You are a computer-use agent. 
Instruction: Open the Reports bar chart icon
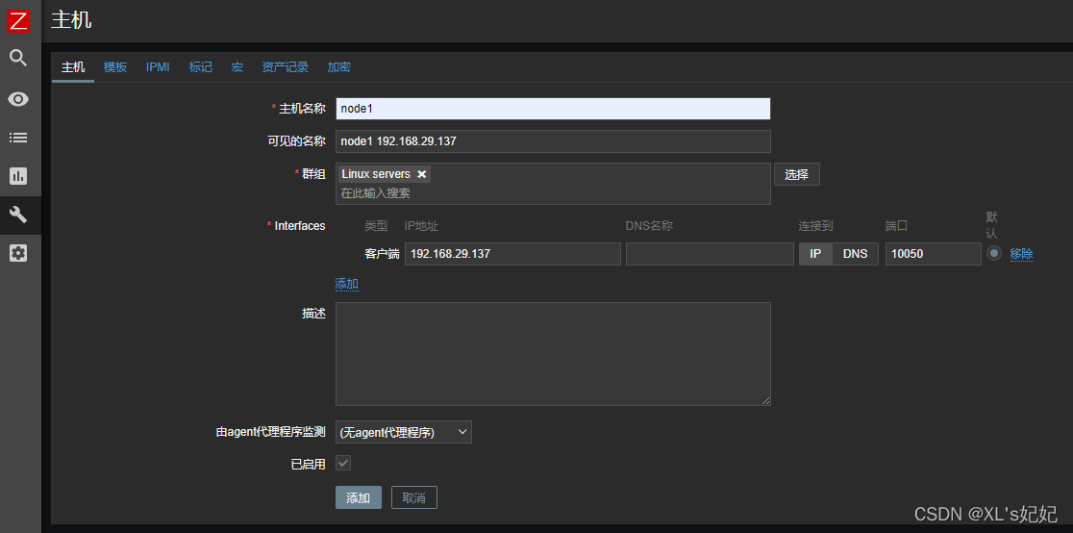(x=18, y=176)
